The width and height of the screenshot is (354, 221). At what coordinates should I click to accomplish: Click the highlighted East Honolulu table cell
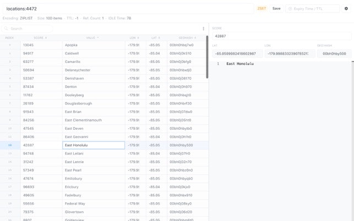click(x=94, y=145)
